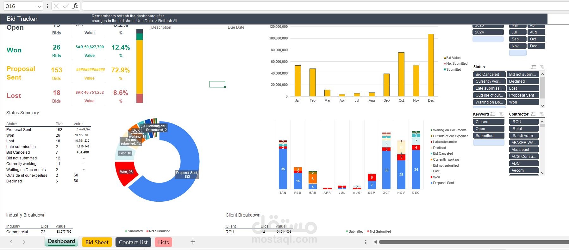Screen dimensions: 569x250
Task: Enable multi-select on the Contractor slicer
Action: tap(534, 114)
